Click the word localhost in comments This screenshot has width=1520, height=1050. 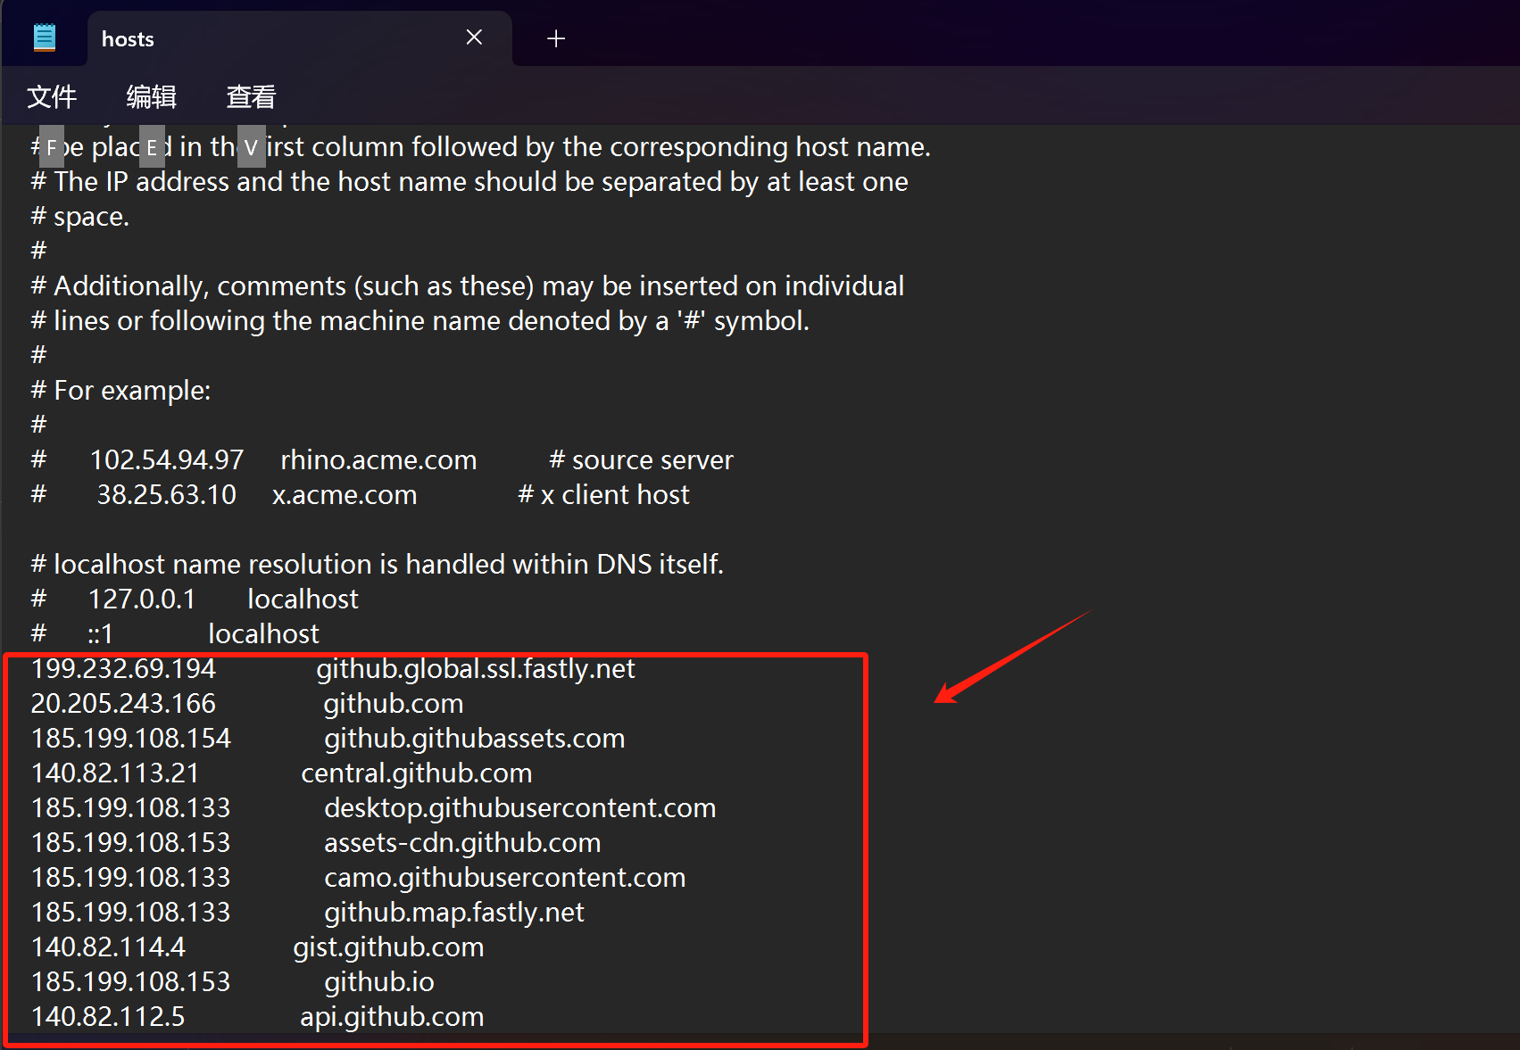(302, 599)
